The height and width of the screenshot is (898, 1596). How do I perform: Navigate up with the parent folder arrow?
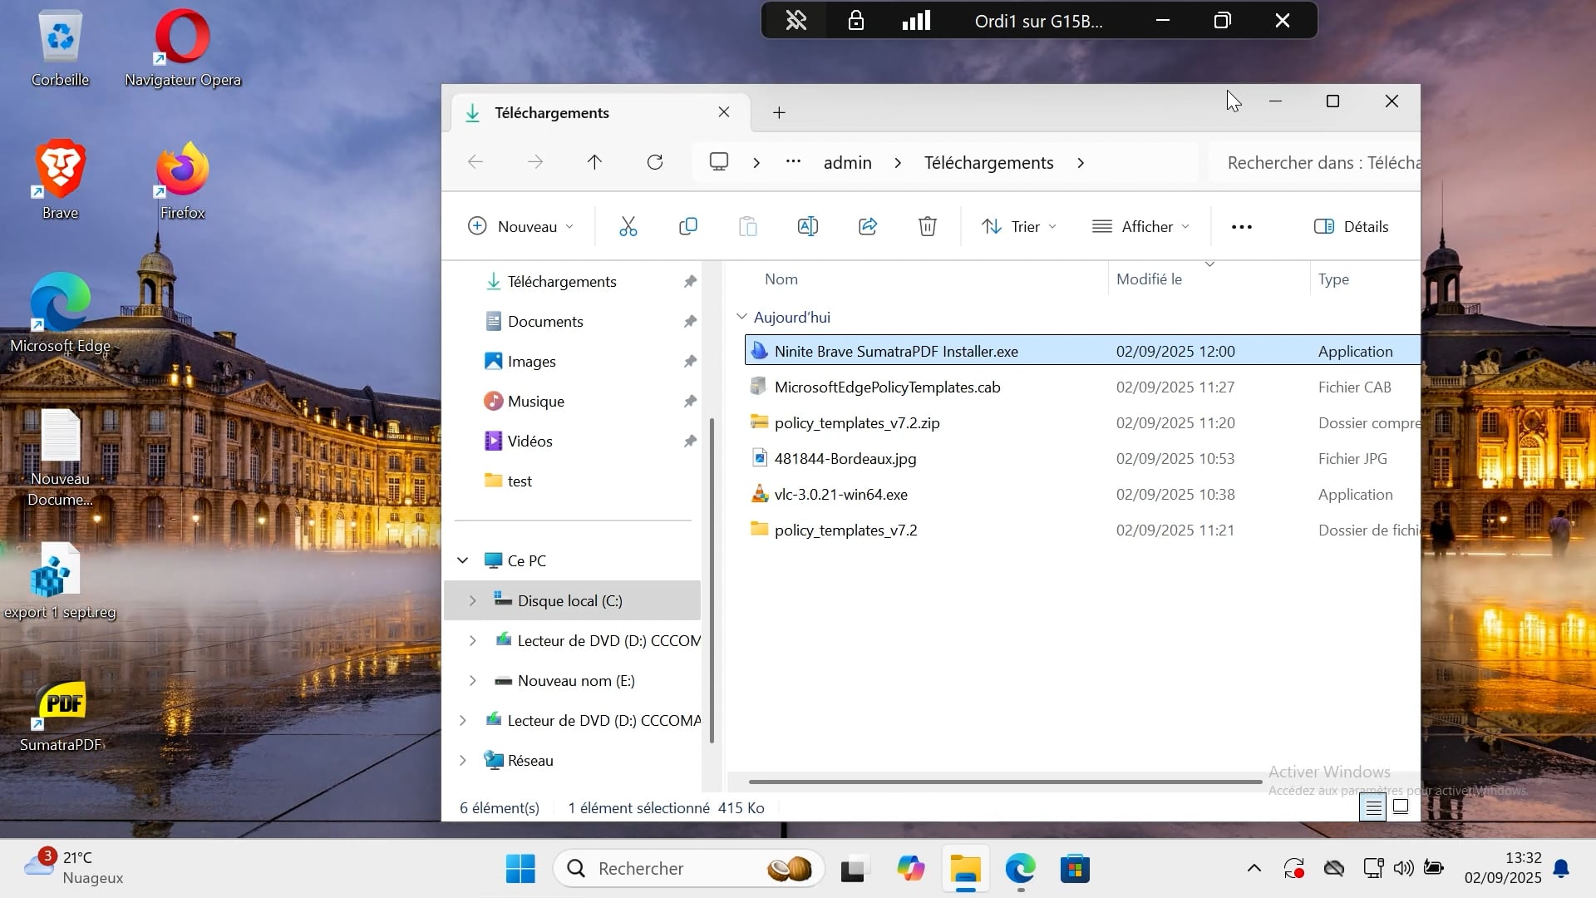coord(594,161)
